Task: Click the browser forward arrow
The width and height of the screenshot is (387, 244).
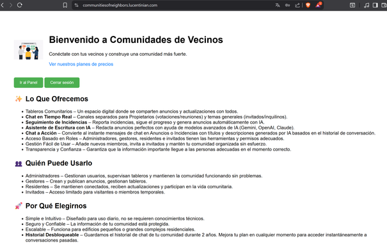Action: tap(11, 5)
